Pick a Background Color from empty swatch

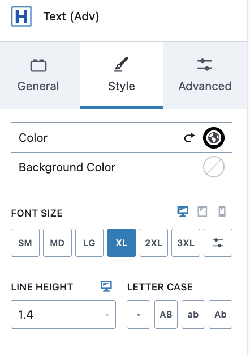214,167
